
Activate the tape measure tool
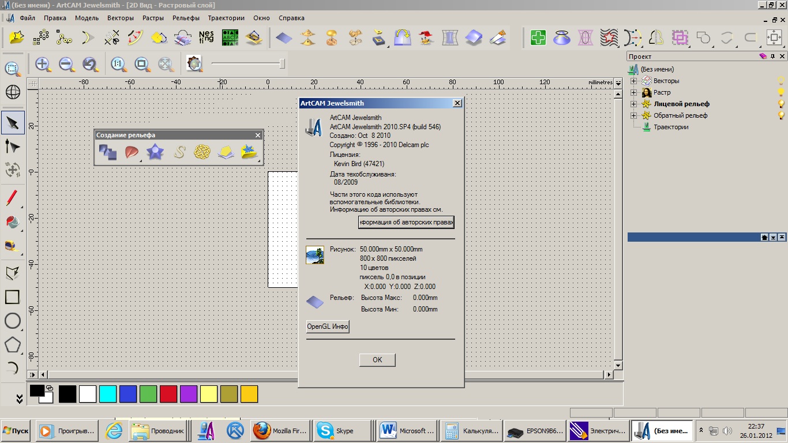point(13,247)
